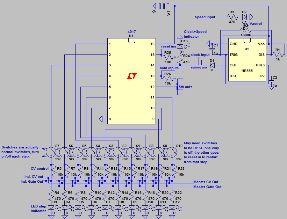The width and height of the screenshot is (287, 219).
Task: Click pin 16 on the 4017
Action: point(152,44)
